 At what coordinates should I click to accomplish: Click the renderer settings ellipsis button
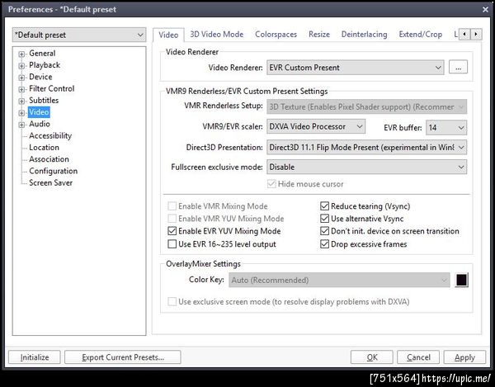[x=458, y=67]
